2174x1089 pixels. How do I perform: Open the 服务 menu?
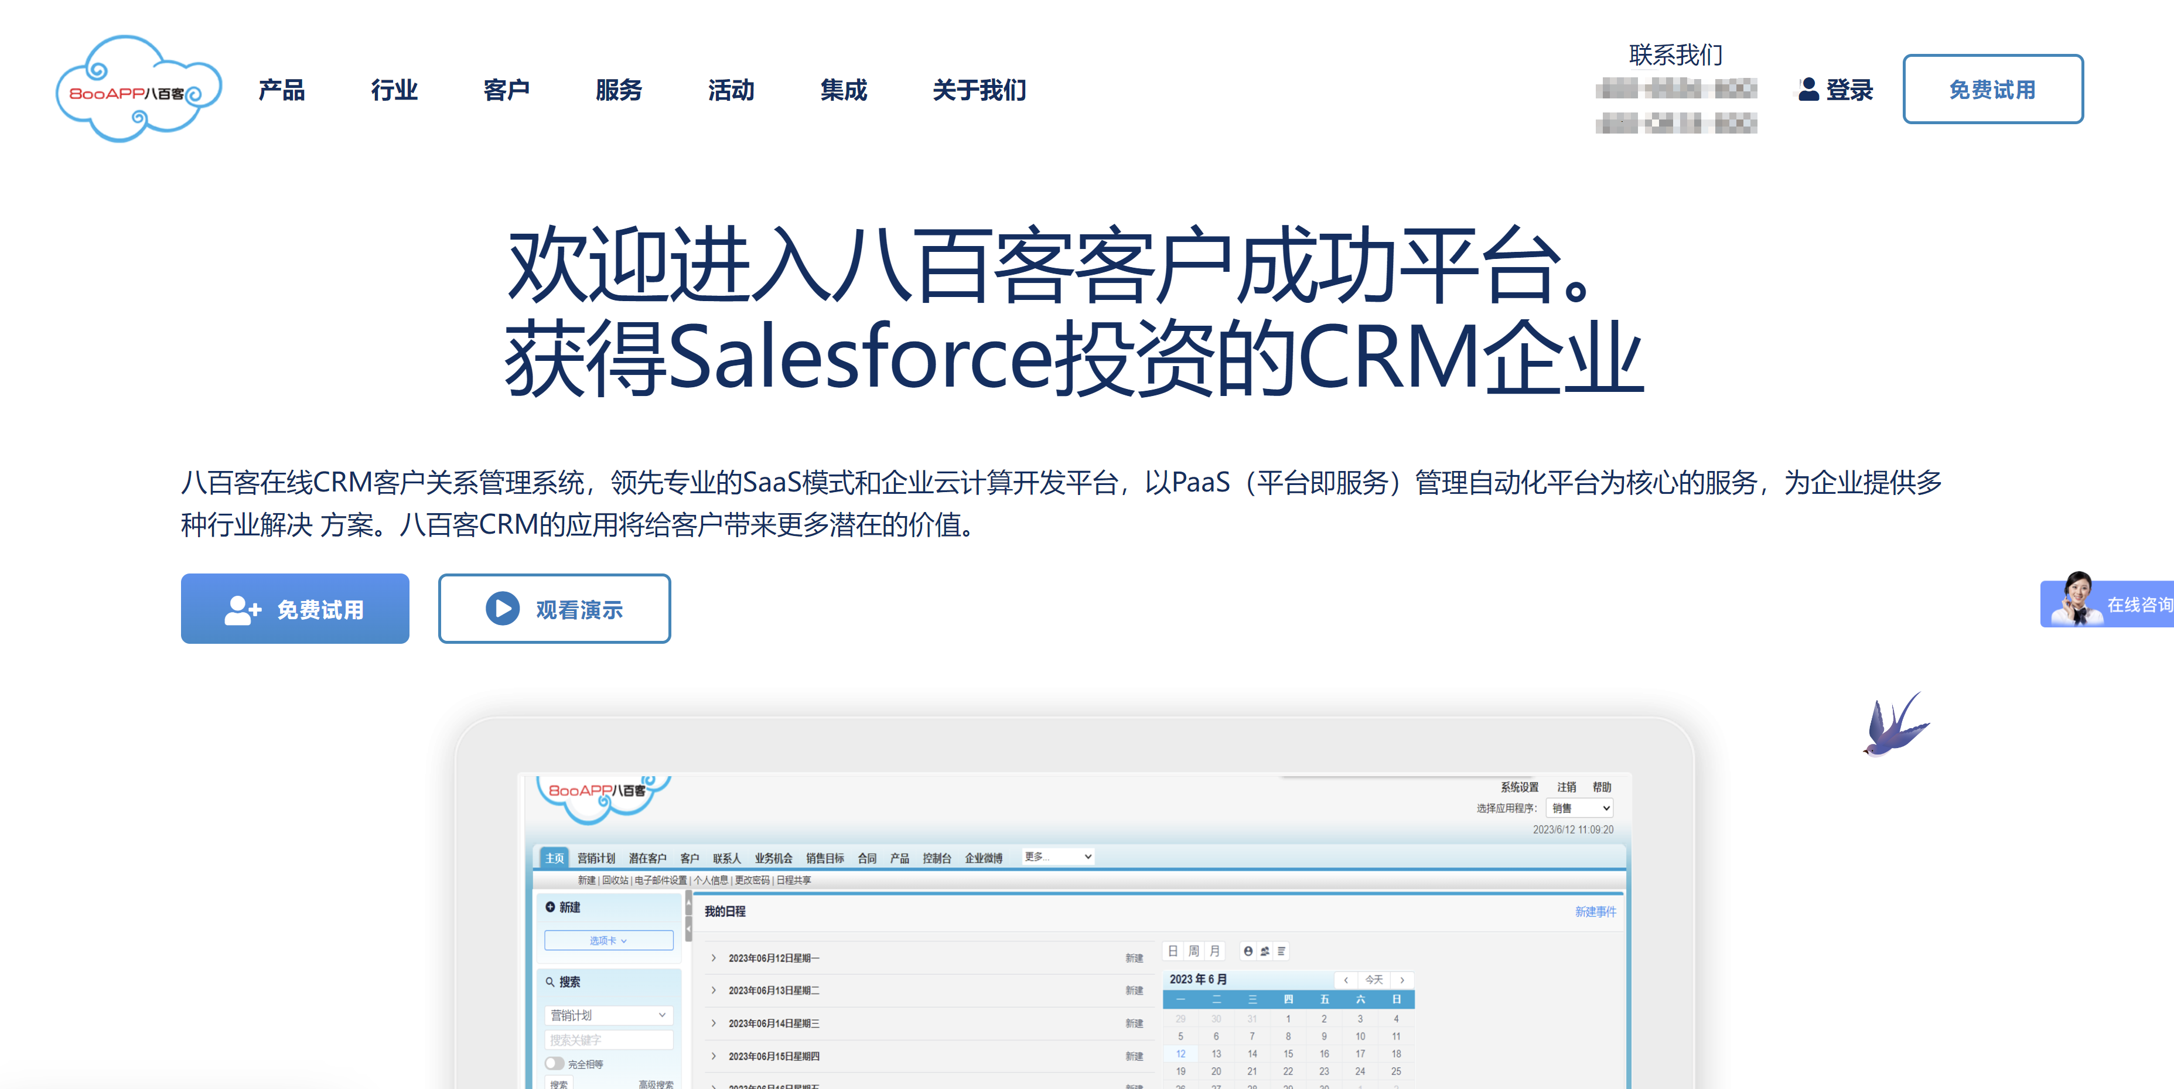point(619,90)
